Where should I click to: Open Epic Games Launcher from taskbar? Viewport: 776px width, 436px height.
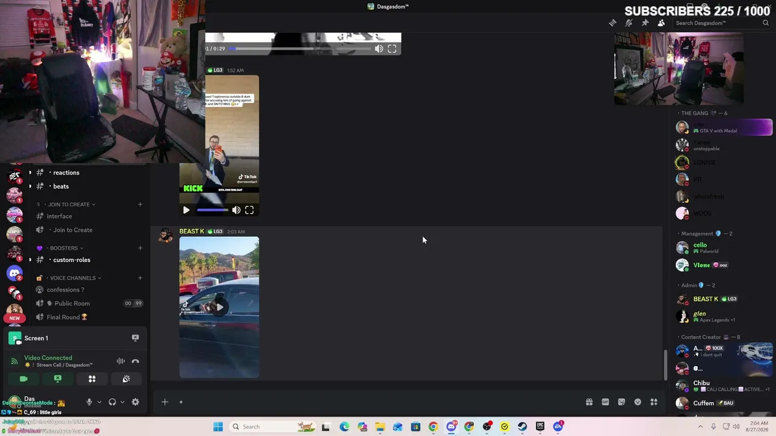[x=540, y=427]
